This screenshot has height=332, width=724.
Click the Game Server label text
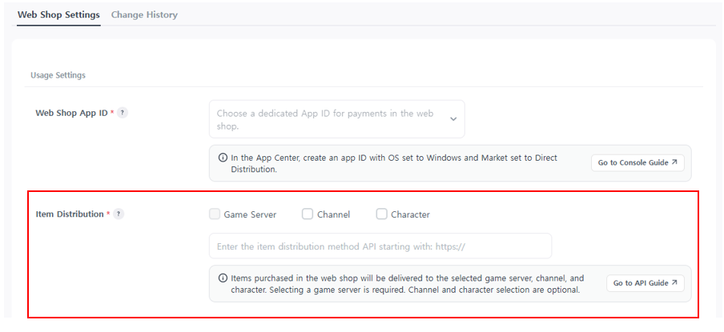pyautogui.click(x=250, y=214)
